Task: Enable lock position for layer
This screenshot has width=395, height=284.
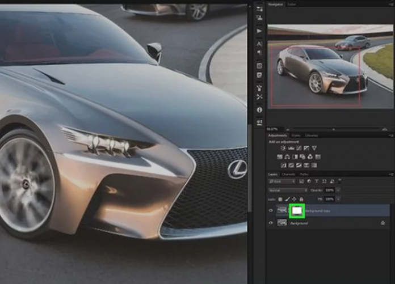Action: pyautogui.click(x=294, y=199)
